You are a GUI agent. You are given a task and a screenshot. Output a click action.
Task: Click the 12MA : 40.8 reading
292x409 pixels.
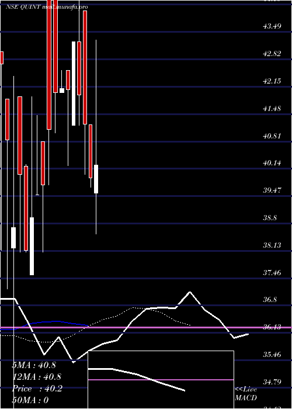(37, 377)
